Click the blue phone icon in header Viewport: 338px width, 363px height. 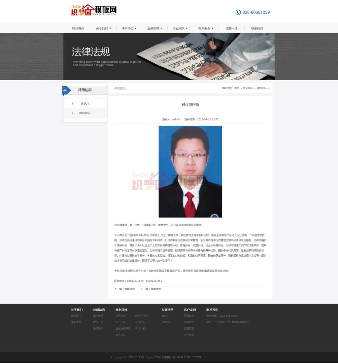click(x=238, y=12)
